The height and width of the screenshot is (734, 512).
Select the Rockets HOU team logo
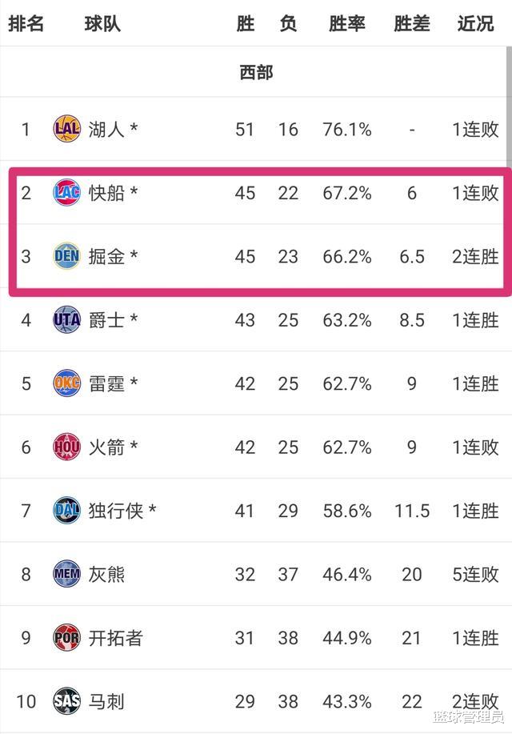(67, 447)
